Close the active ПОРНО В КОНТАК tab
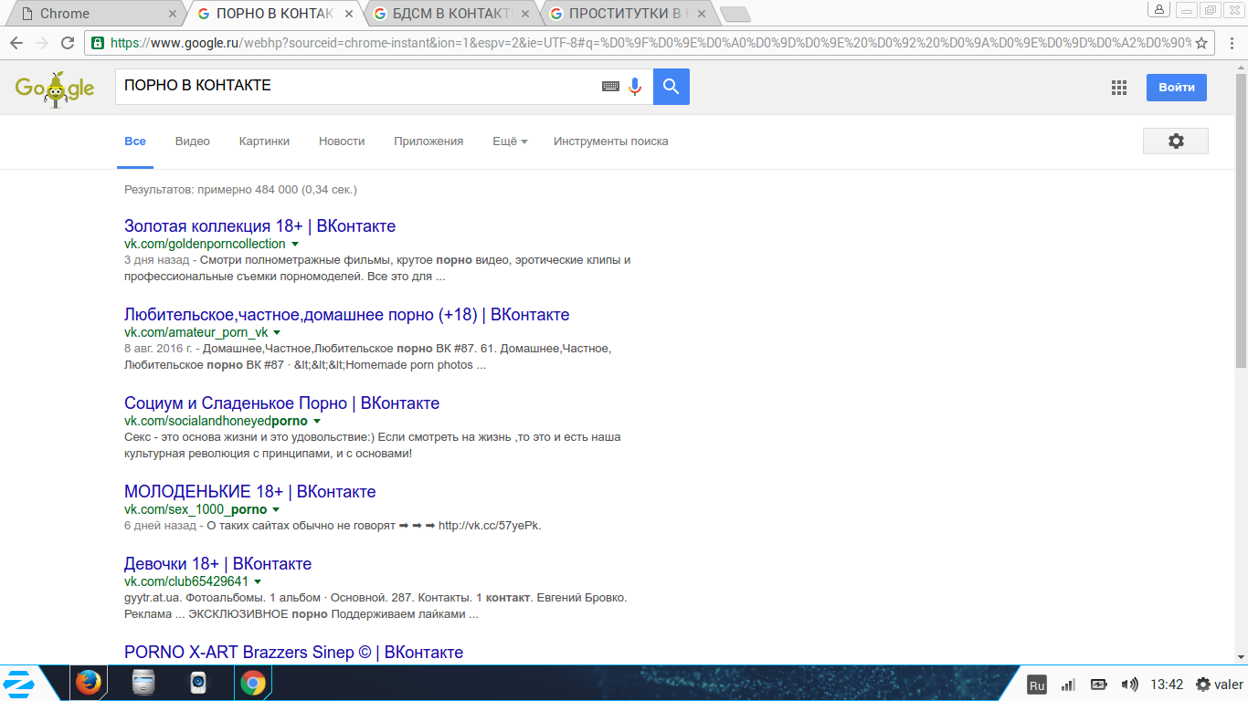The width and height of the screenshot is (1248, 701). click(x=349, y=14)
